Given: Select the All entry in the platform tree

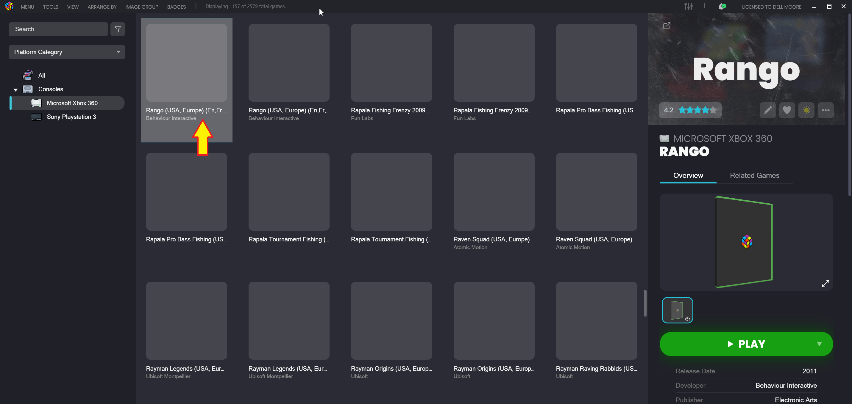Looking at the screenshot, I should [x=42, y=76].
